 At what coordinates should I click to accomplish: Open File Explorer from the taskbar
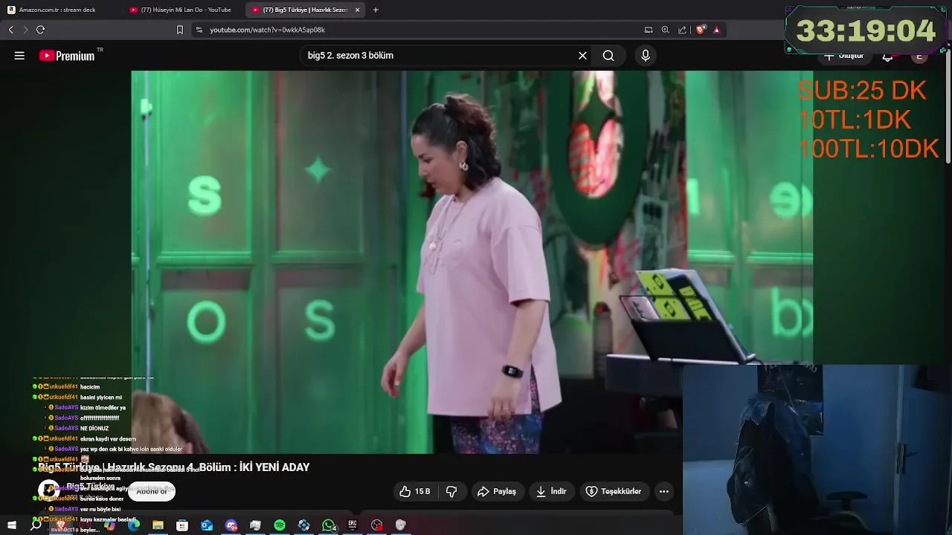click(x=158, y=525)
